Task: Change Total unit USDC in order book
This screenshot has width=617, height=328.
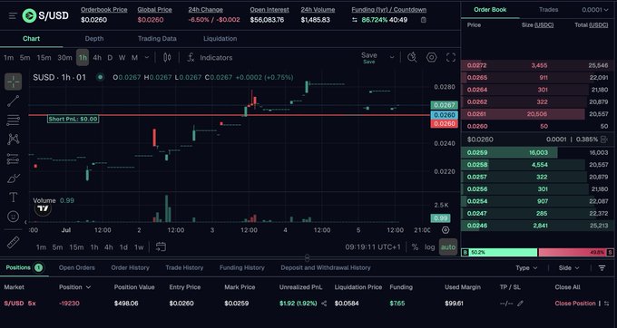Action: tap(599, 24)
